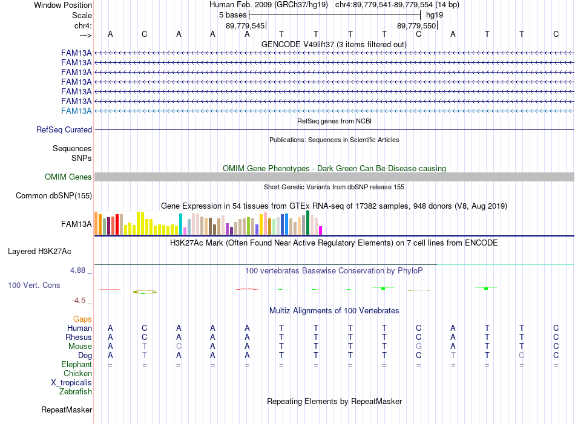Open the Common dbSNP(155) track label
Image resolution: width=575 pixels, height=424 pixels.
pyautogui.click(x=54, y=196)
